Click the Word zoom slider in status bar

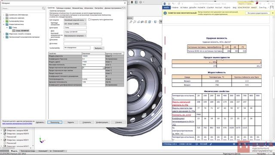pyautogui.click(x=257, y=144)
